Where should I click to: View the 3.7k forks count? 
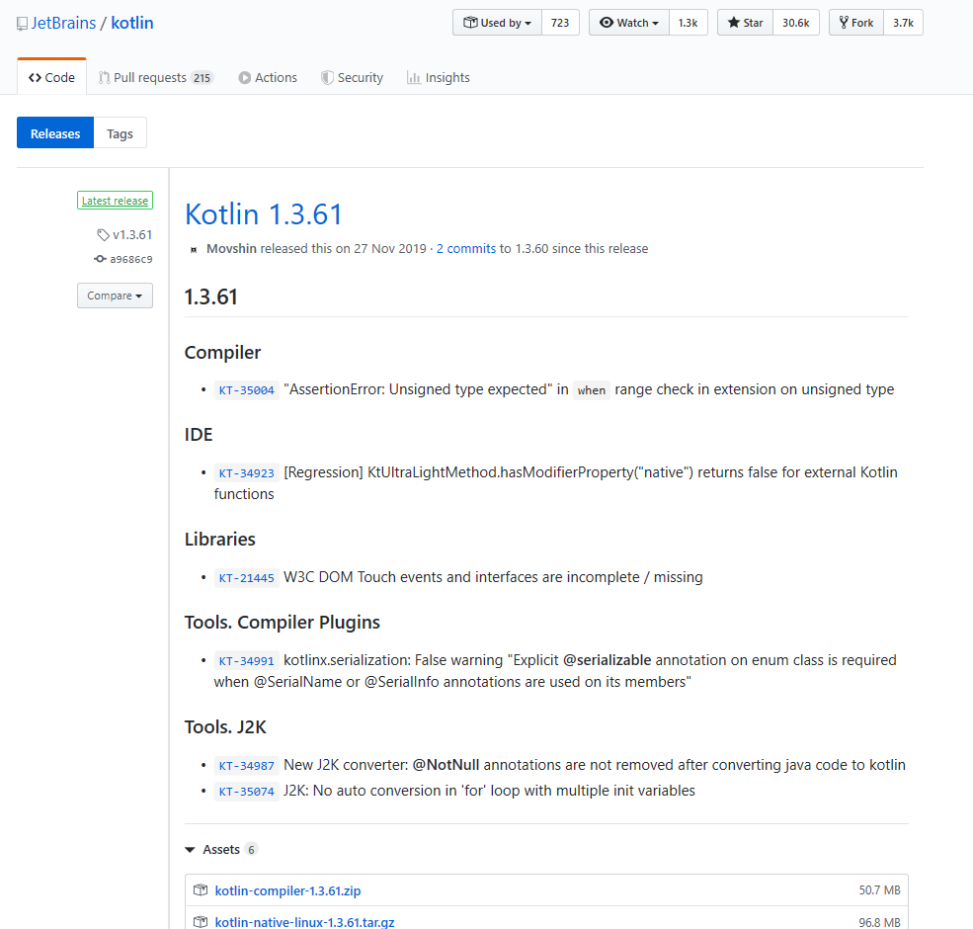[903, 23]
